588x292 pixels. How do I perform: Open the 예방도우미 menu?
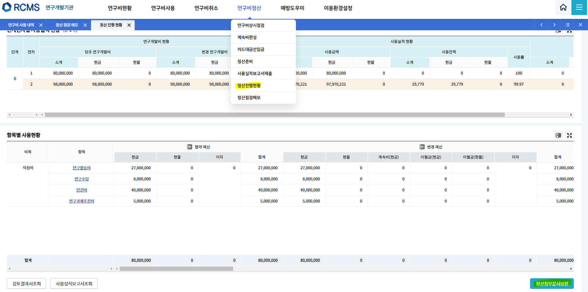(292, 8)
